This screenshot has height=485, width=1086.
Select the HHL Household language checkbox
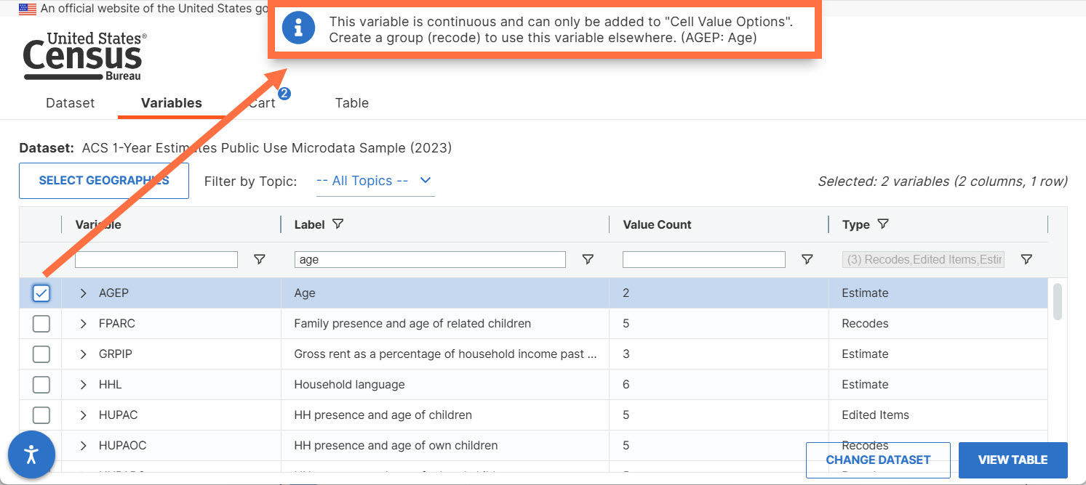pos(41,385)
